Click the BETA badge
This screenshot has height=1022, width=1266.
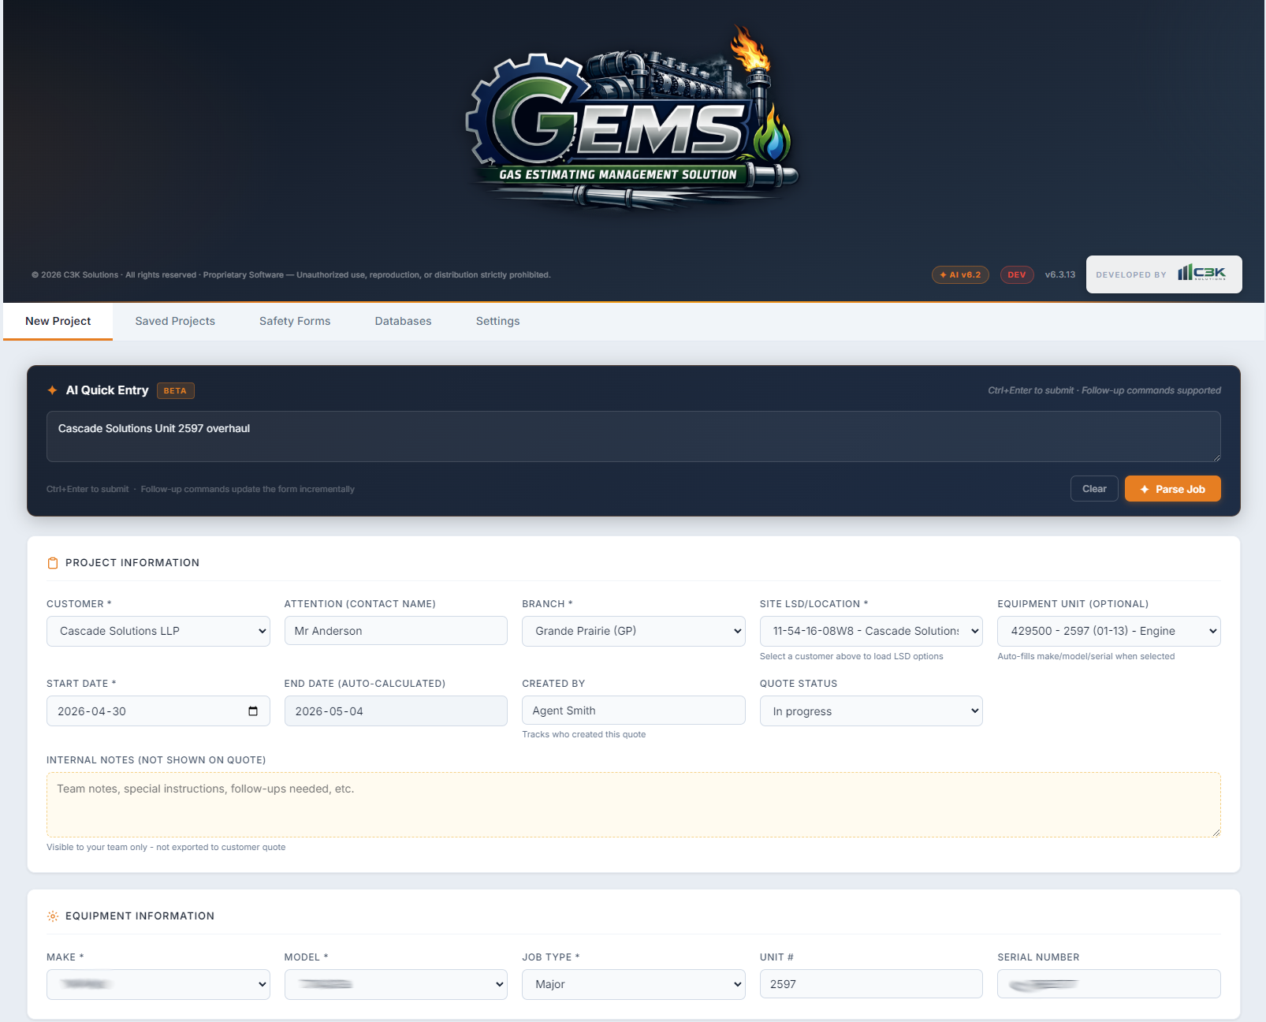point(175,390)
